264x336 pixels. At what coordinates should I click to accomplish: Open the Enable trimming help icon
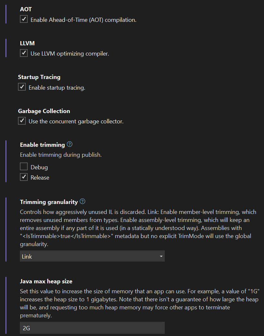[69, 145]
